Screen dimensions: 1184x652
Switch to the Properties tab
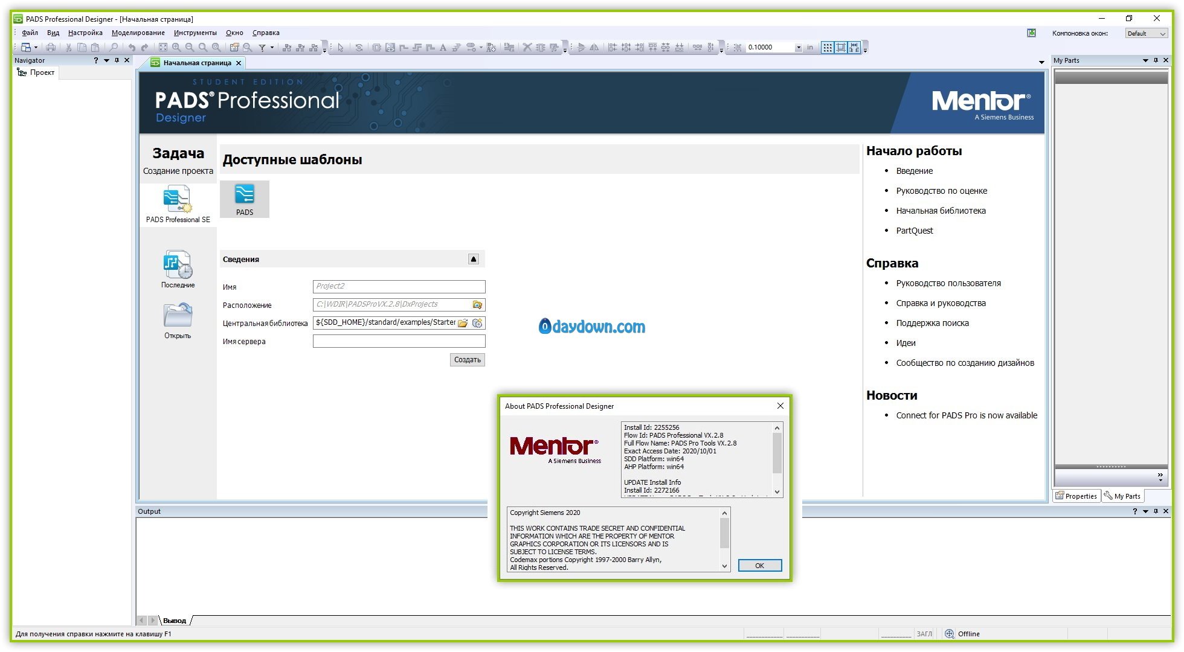[x=1076, y=496]
